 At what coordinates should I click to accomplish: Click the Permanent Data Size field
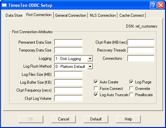tap(68, 42)
